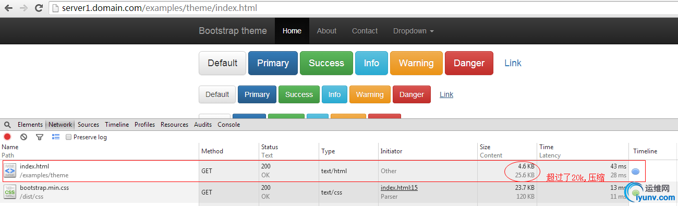The width and height of the screenshot is (678, 206).
Task: Focus the address bar showing server1.domain.com
Action: point(362,8)
